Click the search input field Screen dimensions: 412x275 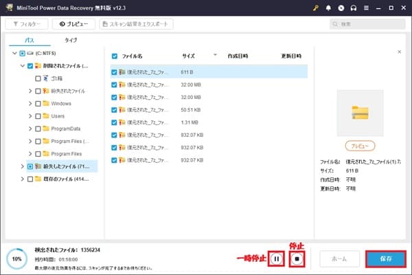[x=367, y=24]
